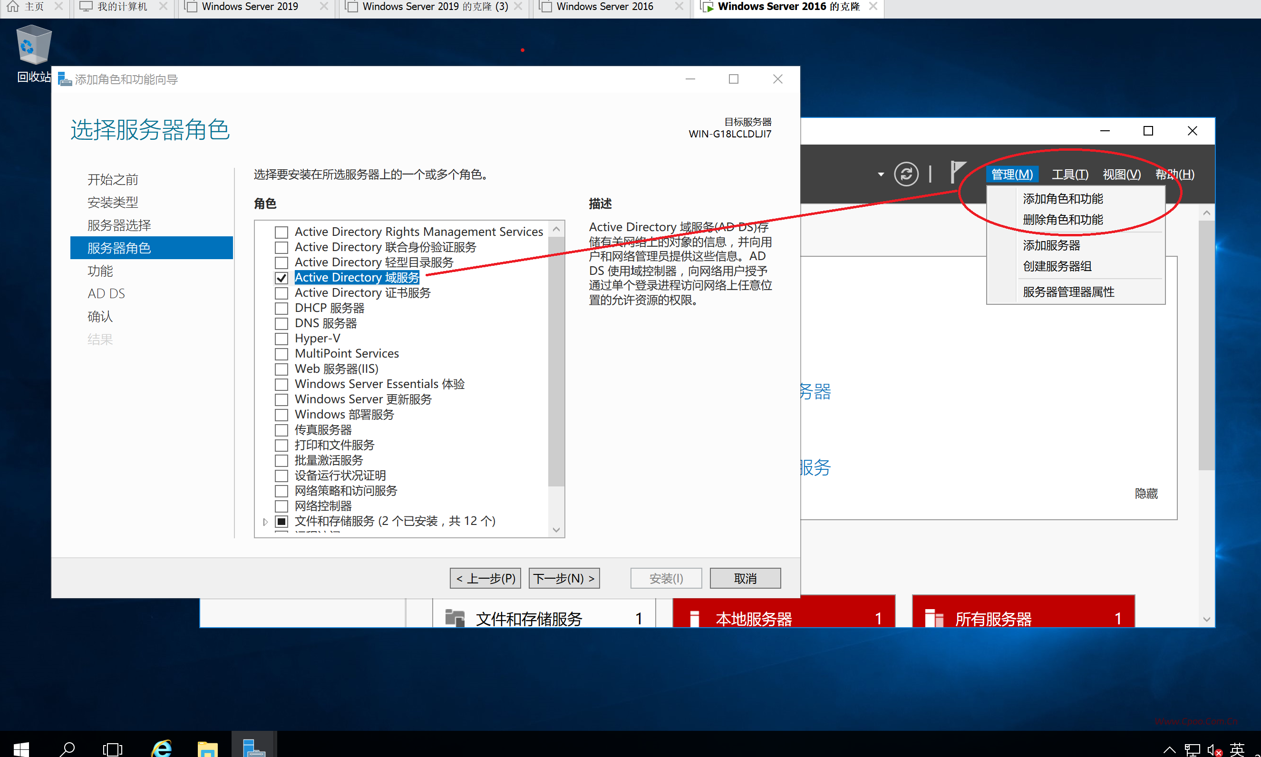The width and height of the screenshot is (1261, 757).
Task: Click the 文件和存储服务 tile icon
Action: tap(455, 618)
